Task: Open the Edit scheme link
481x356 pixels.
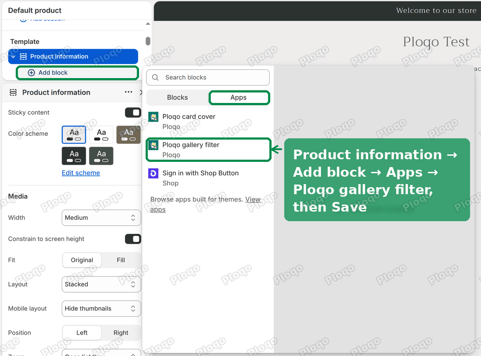Action: click(81, 173)
